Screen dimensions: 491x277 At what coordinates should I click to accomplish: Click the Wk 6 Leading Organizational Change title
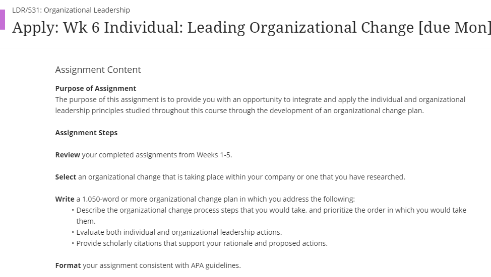tap(252, 28)
